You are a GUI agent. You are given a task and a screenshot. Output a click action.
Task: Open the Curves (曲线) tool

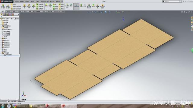pyautogui.click(x=71, y=5)
